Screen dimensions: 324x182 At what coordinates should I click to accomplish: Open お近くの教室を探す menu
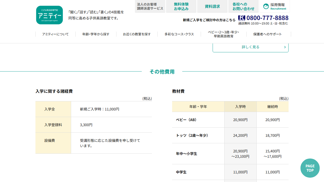point(137,34)
